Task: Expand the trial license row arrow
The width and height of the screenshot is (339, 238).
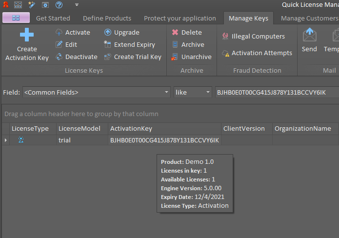Action: coord(6,140)
